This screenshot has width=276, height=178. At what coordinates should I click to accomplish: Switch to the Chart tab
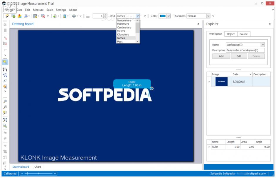tap(38, 167)
